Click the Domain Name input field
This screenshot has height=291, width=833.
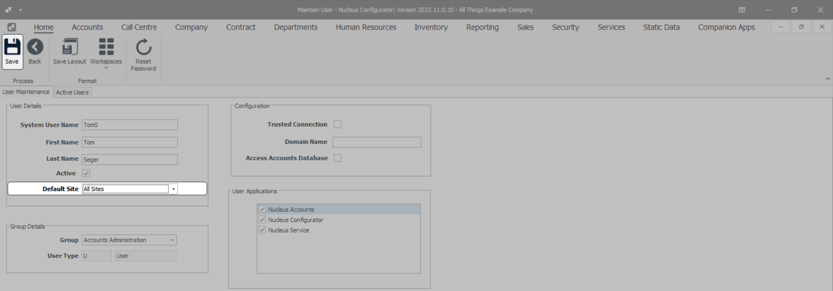pyautogui.click(x=377, y=142)
